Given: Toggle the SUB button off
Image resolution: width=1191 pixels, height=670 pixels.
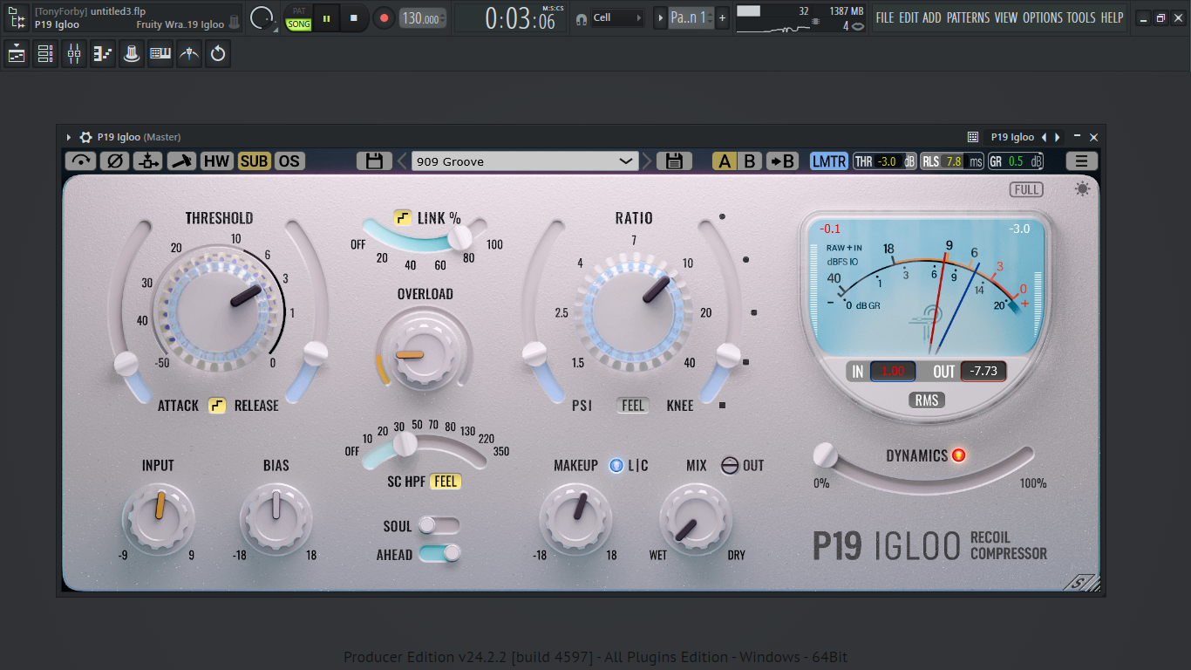Looking at the screenshot, I should tap(254, 161).
